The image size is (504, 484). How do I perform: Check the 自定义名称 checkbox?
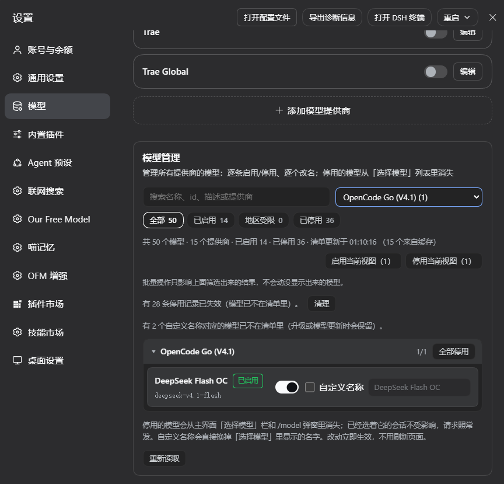pos(310,387)
